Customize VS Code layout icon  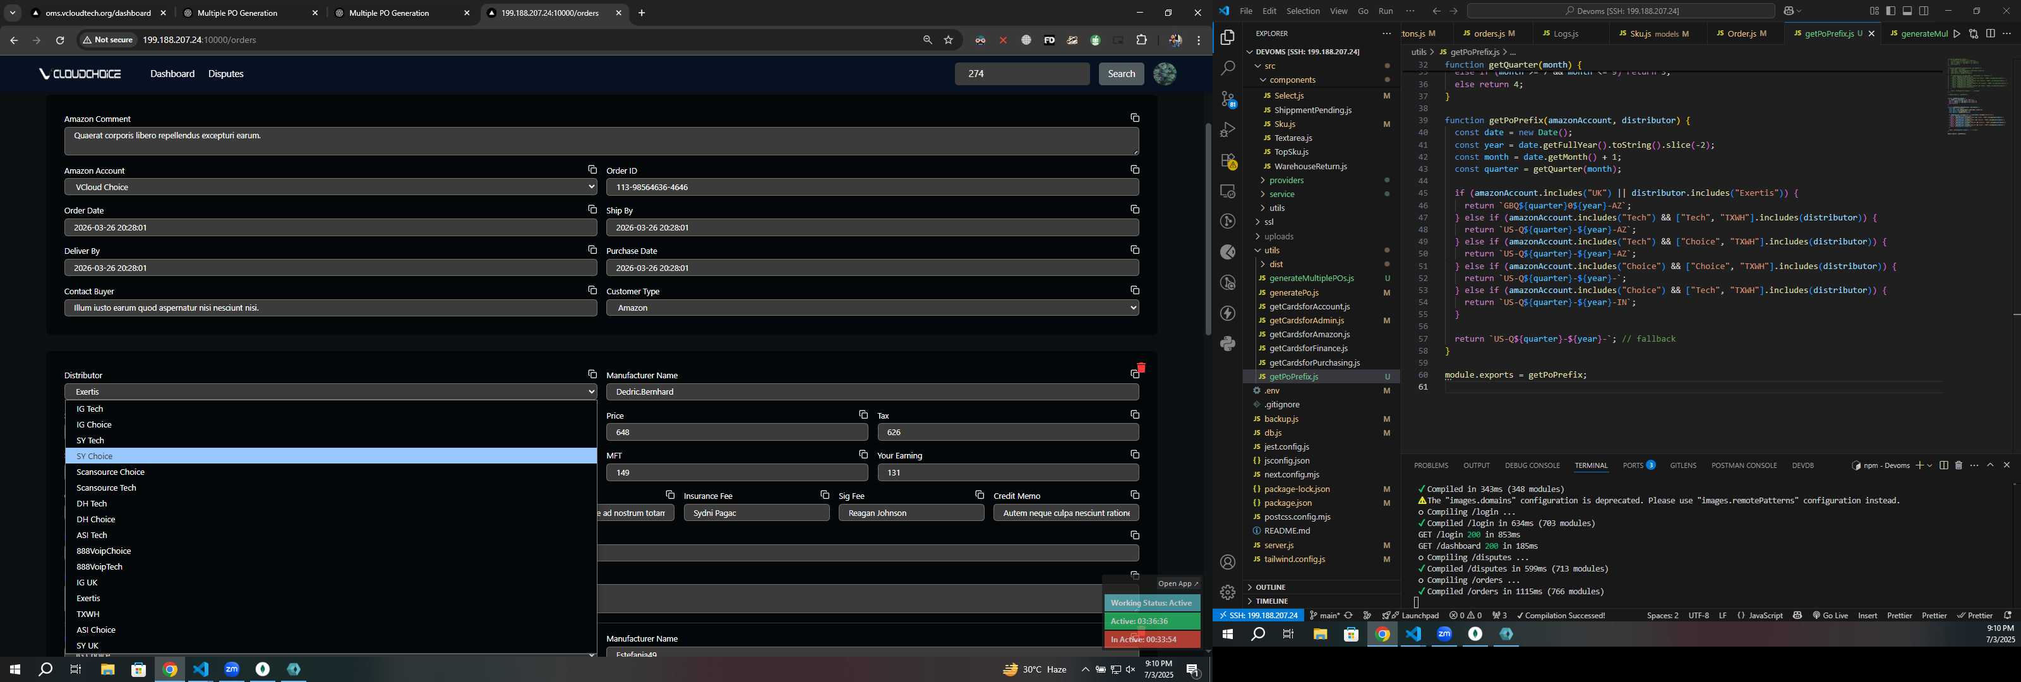[x=1873, y=11]
